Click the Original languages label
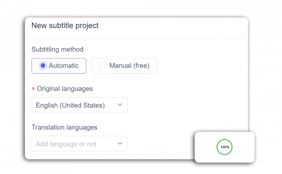Image resolution: width=282 pixels, height=174 pixels. [65, 88]
